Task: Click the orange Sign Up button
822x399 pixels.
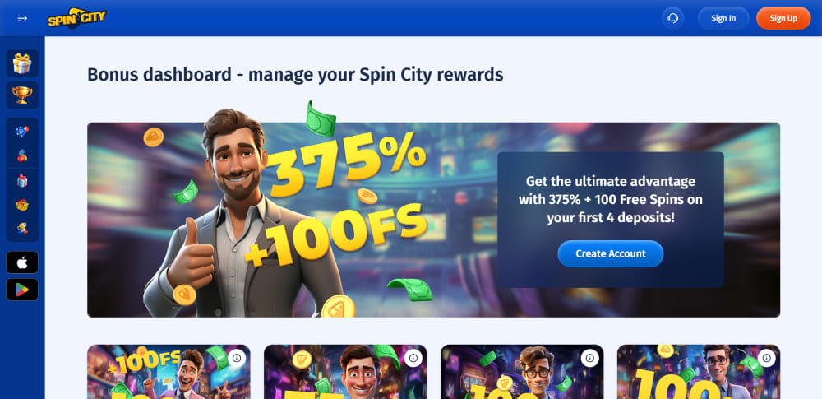Action: point(783,18)
